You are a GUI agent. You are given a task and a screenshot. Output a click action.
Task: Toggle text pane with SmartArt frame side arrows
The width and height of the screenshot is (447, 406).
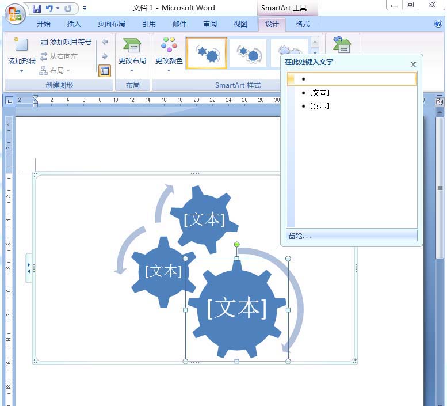[29, 268]
